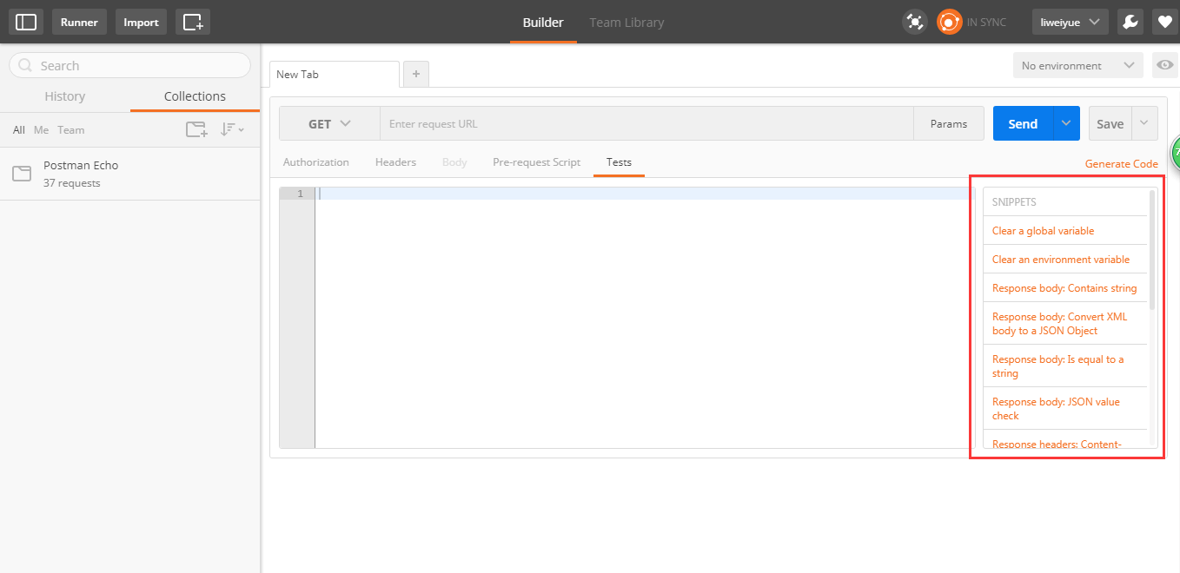The image size is (1180, 573).
Task: Select the Collections sidebar tab
Action: [195, 96]
